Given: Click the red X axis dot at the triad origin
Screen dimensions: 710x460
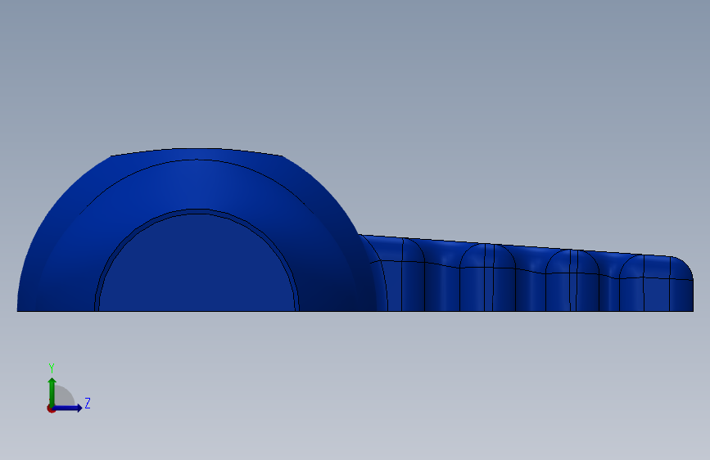Looking at the screenshot, I should [x=51, y=408].
